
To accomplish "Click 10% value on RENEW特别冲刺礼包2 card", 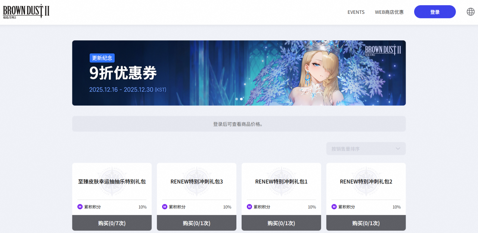I will pyautogui.click(x=397, y=207).
